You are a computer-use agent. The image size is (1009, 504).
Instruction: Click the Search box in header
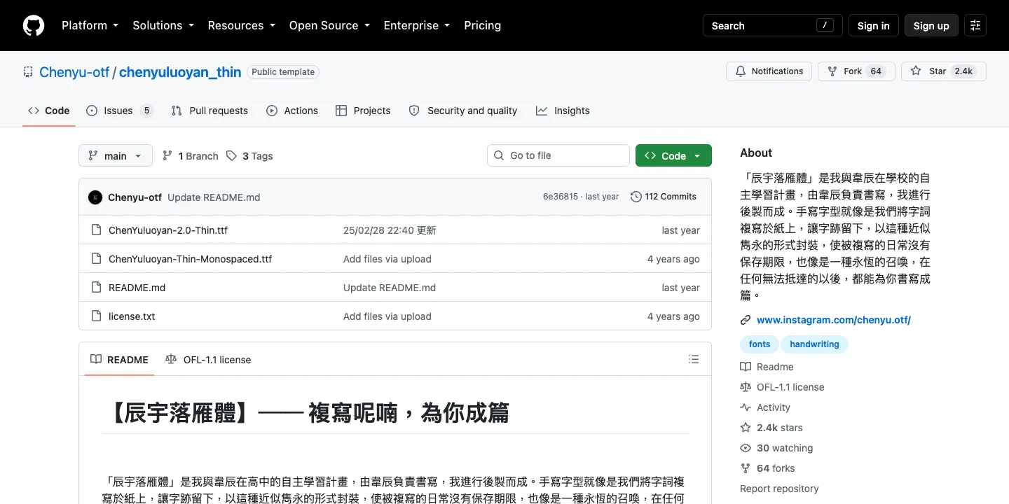click(x=773, y=25)
